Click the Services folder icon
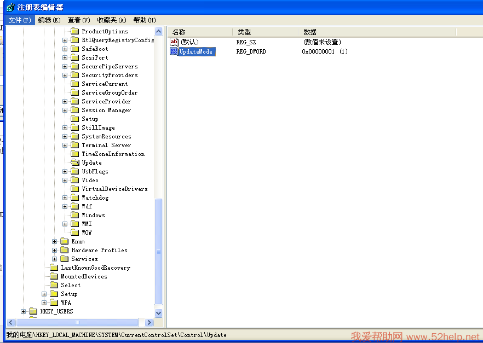 pyautogui.click(x=65, y=259)
